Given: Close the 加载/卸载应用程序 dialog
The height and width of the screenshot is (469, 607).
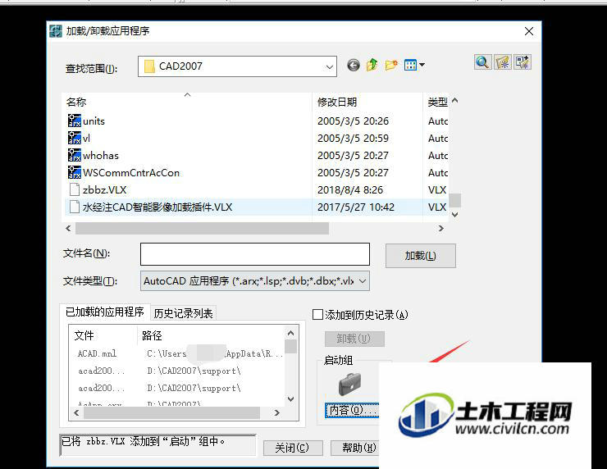Looking at the screenshot, I should coord(529,31).
